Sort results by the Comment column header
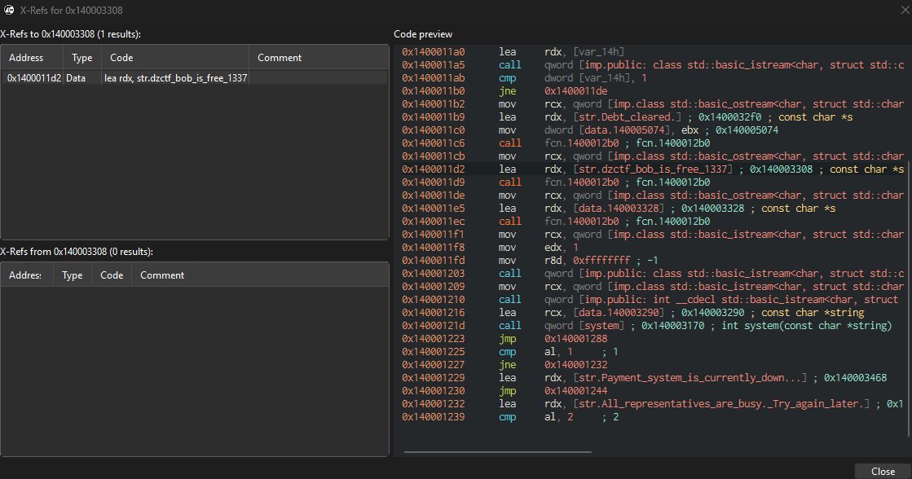 click(x=280, y=57)
